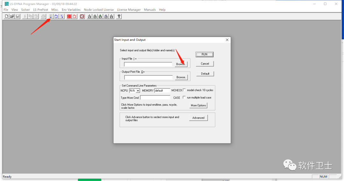Click the New file toolbar icon
Image resolution: width=344 pixels, height=181 pixels.
pyautogui.click(x=7, y=16)
